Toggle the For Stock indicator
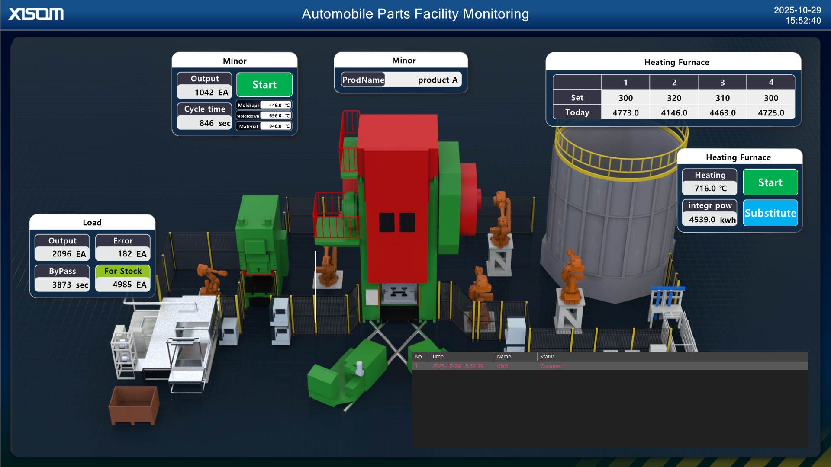The height and width of the screenshot is (467, 831). tap(123, 271)
